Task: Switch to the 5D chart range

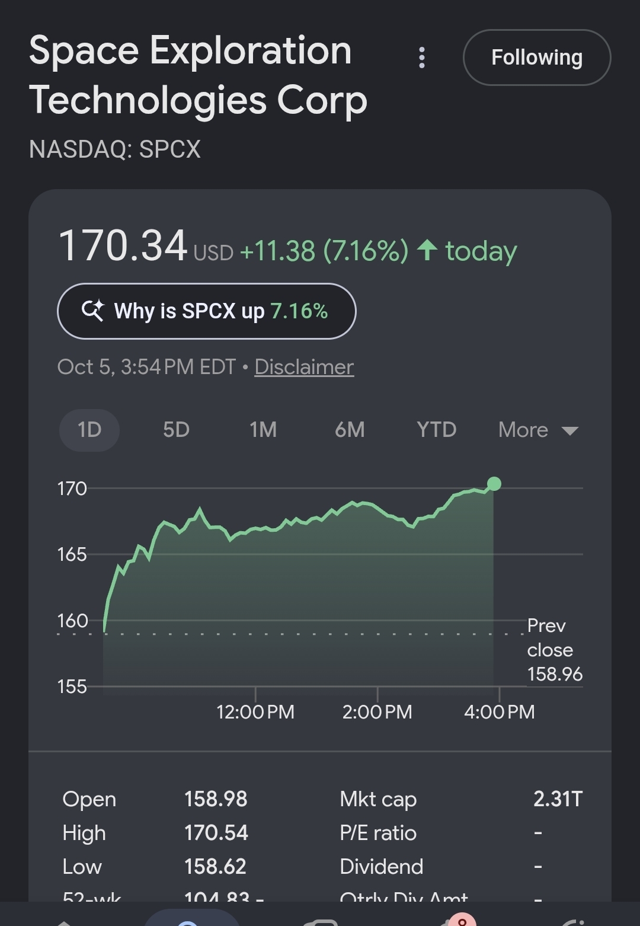Action: (x=176, y=430)
